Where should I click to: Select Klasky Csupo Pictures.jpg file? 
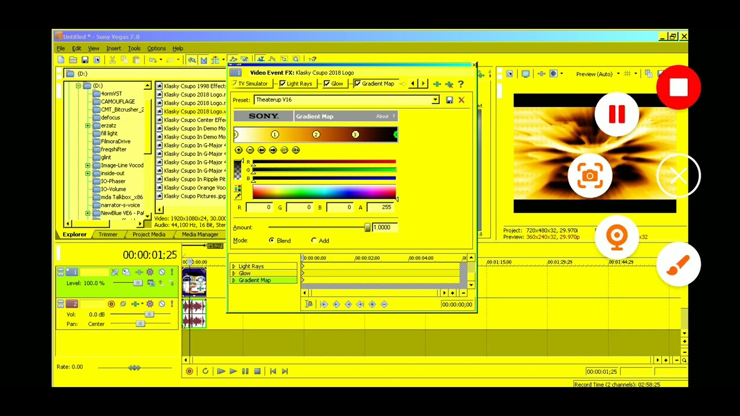coord(191,196)
